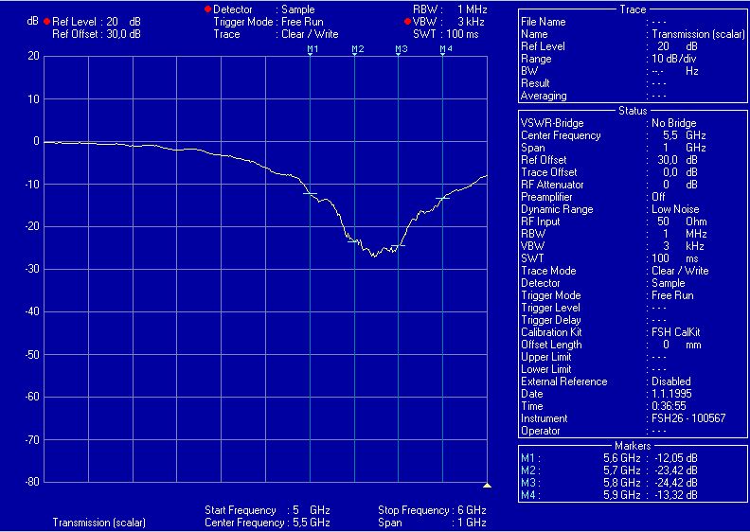Click External Reference Disabled status entry

[x=606, y=381]
